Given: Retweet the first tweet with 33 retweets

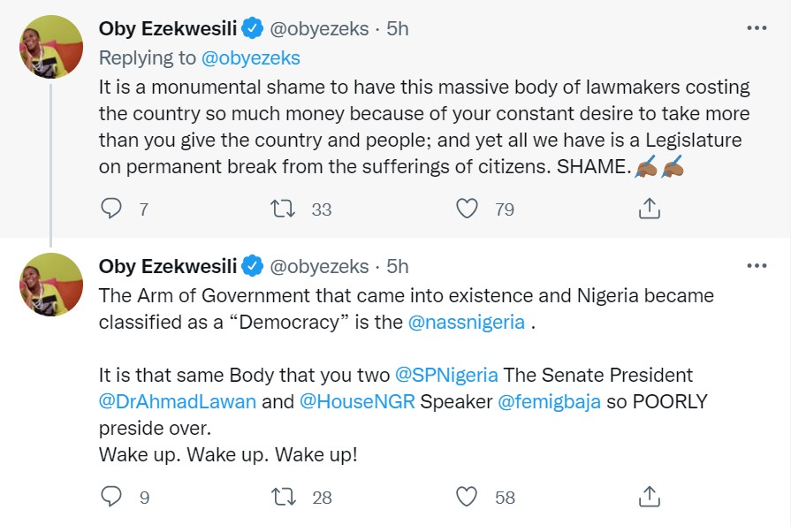Looking at the screenshot, I should point(283,209).
